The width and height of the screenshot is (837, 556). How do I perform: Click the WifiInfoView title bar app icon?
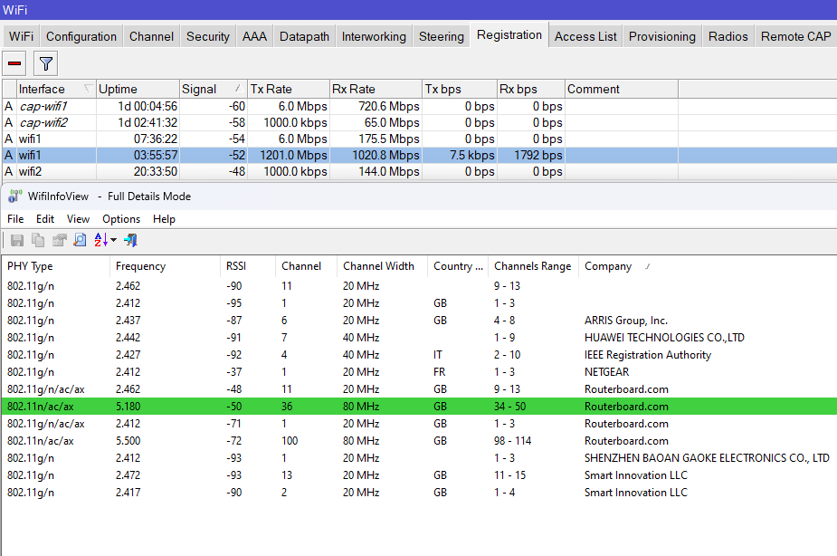[15, 196]
